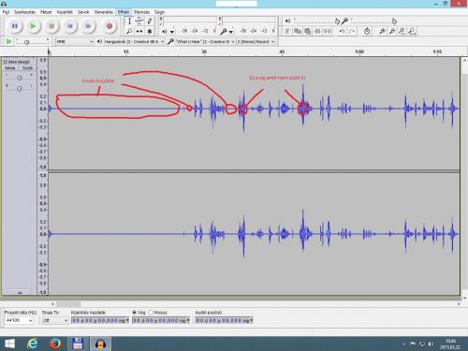Start playback with the green Play button

[x=33, y=26]
